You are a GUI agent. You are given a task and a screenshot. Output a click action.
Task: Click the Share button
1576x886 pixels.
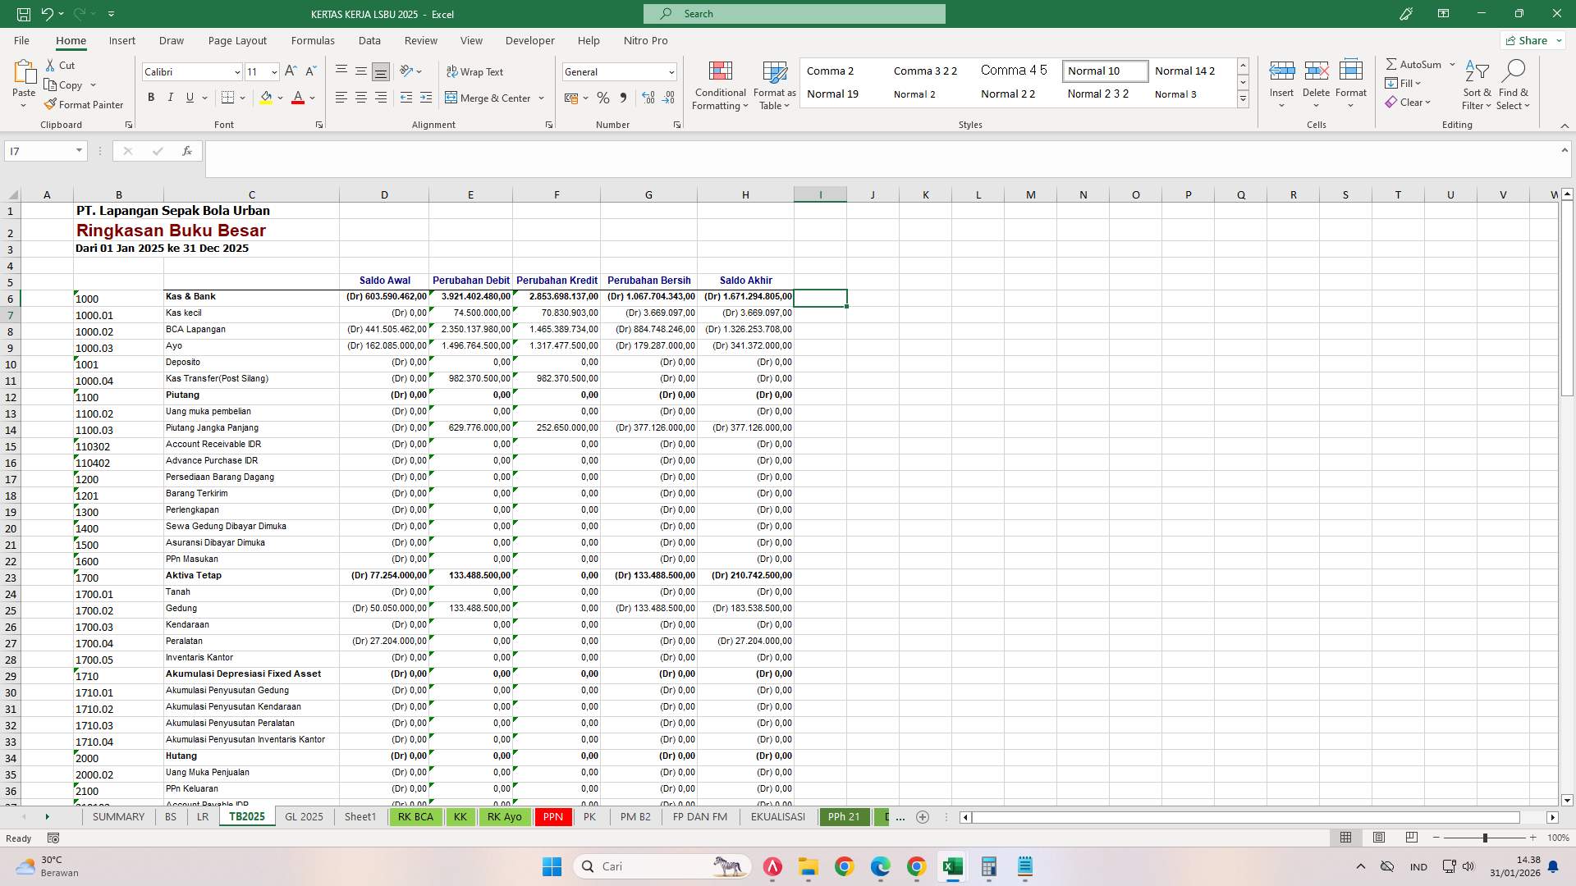pyautogui.click(x=1530, y=39)
